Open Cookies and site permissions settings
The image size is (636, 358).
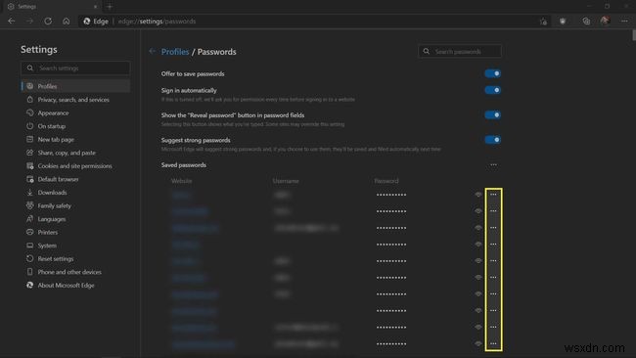click(75, 166)
